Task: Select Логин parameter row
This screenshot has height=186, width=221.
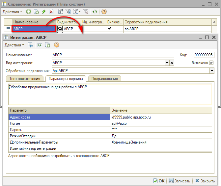Action: click(x=59, y=123)
